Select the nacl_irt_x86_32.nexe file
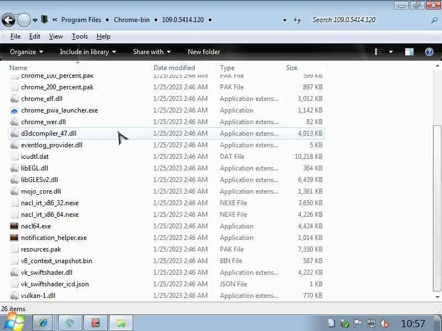 tap(166, 203)
